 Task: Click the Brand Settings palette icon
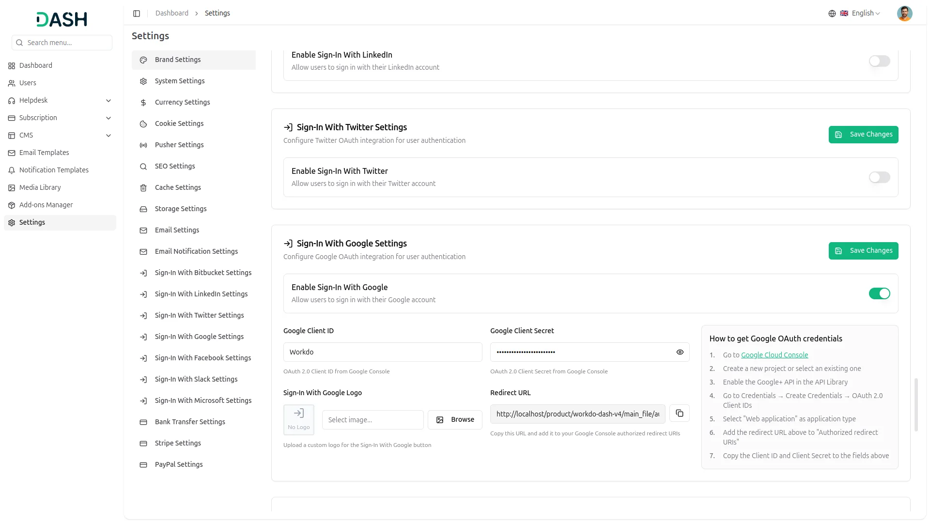pyautogui.click(x=143, y=60)
